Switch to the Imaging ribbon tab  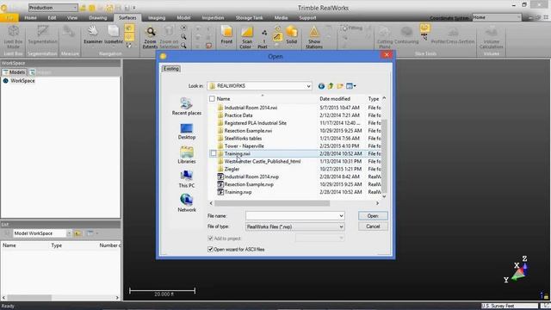coord(157,17)
